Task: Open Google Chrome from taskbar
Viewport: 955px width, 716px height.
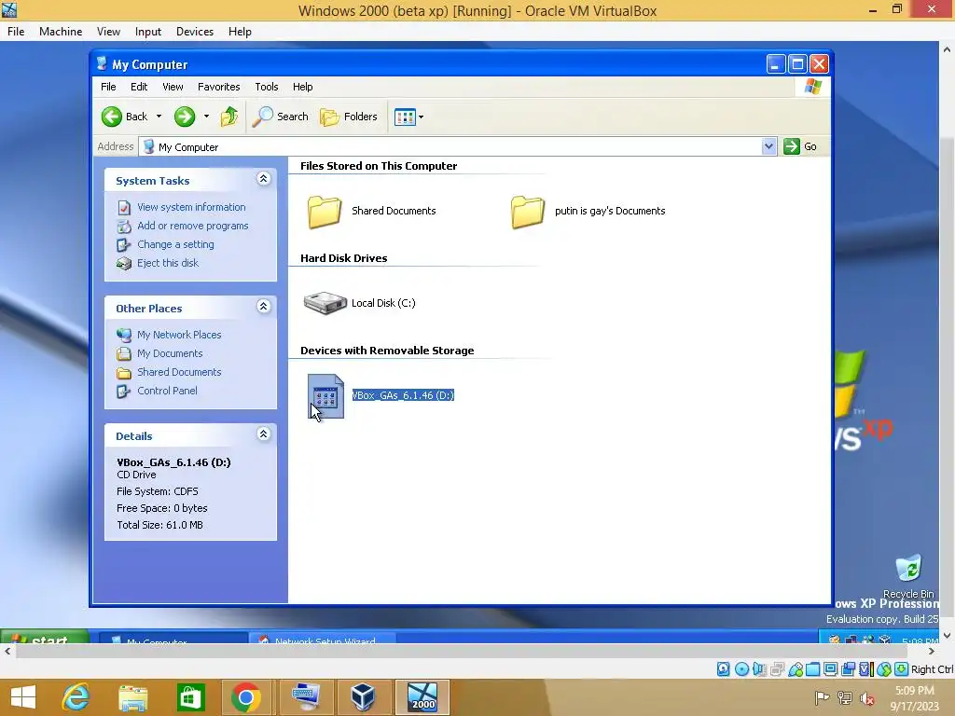Action: pos(246,697)
